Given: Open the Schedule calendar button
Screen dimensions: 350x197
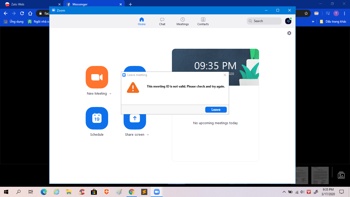Looking at the screenshot, I should [97, 118].
